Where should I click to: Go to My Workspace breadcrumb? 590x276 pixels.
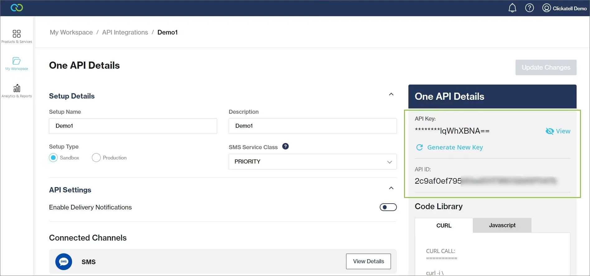click(x=71, y=32)
